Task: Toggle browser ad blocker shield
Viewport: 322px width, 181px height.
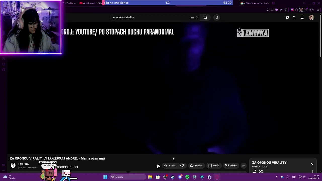Action: (276, 10)
